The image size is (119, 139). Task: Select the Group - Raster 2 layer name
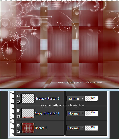(47, 99)
